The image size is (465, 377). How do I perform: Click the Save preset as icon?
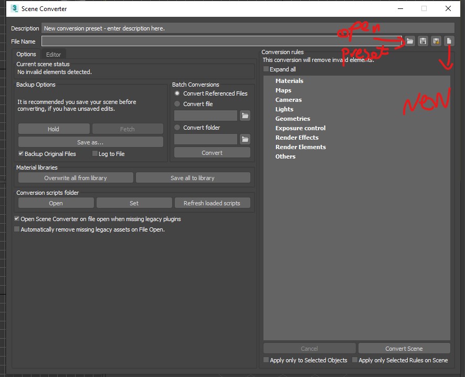pos(436,41)
